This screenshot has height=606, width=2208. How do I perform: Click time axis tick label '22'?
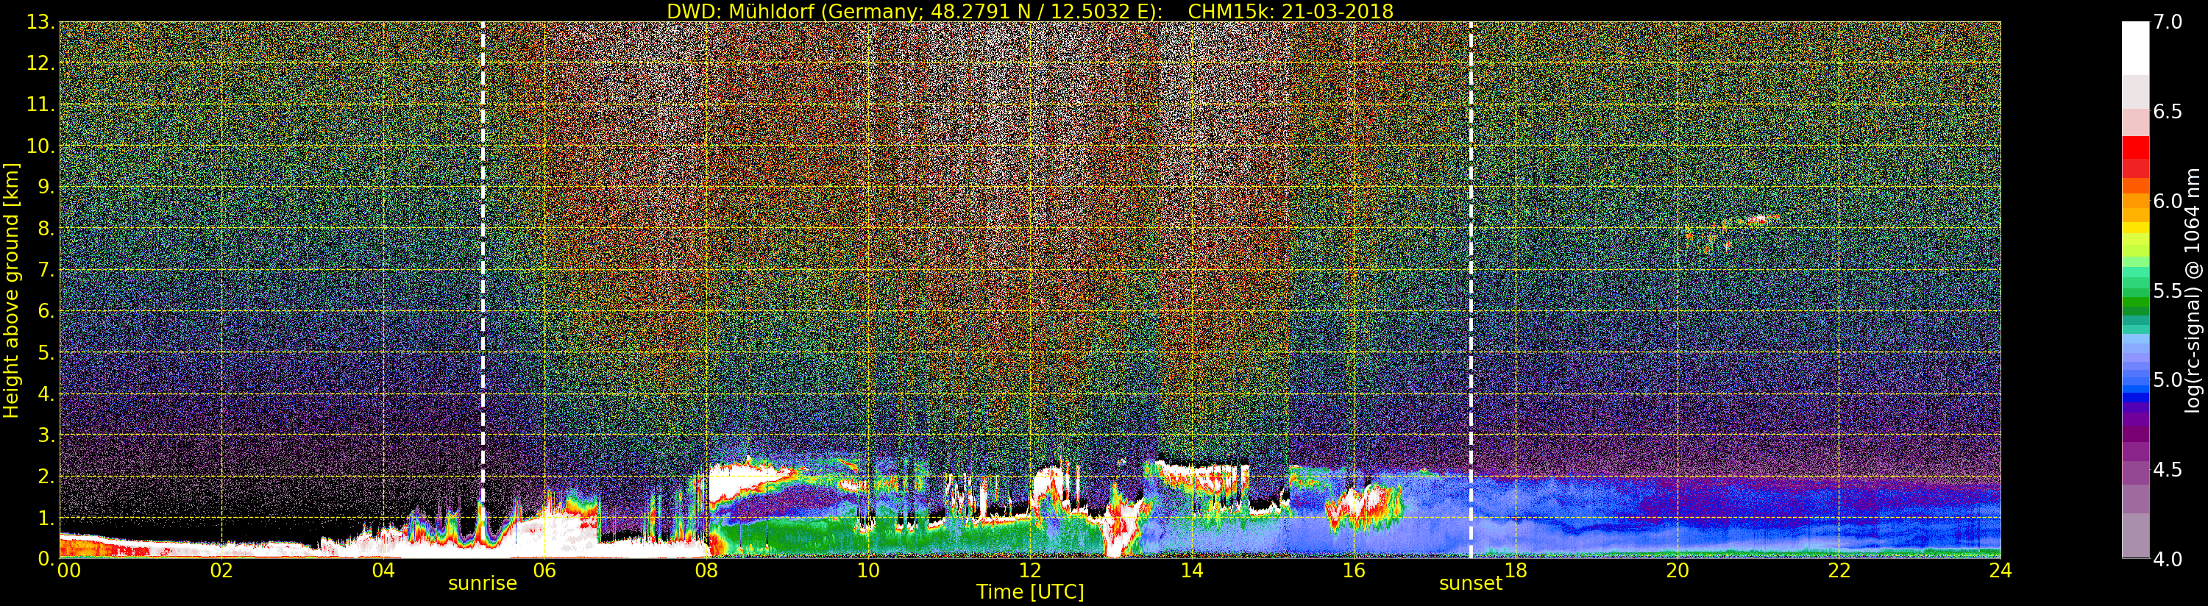point(1839,571)
